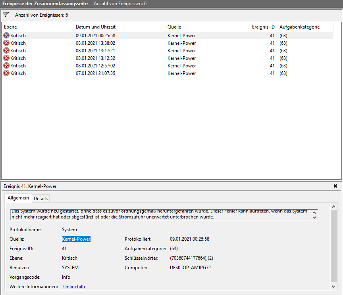Viewport: 343px width, 295px height.
Task: Click 'Anzahl von Ereignissen: 6' filter label
Action: (42, 15)
